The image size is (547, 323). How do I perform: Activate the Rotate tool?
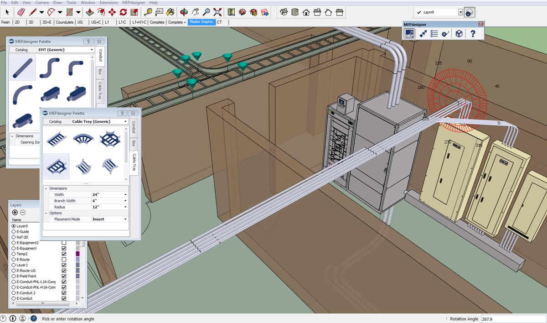click(123, 12)
